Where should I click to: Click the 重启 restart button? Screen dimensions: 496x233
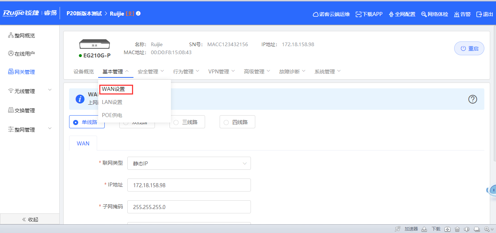coord(469,48)
